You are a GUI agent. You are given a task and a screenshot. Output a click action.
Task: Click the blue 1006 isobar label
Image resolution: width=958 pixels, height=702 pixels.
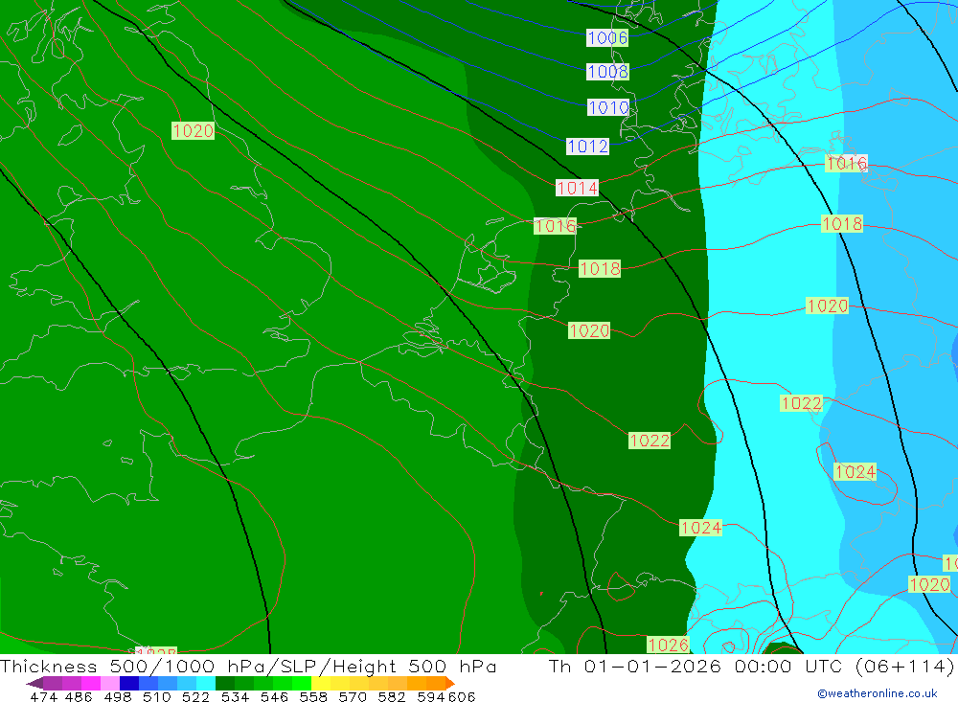[607, 38]
